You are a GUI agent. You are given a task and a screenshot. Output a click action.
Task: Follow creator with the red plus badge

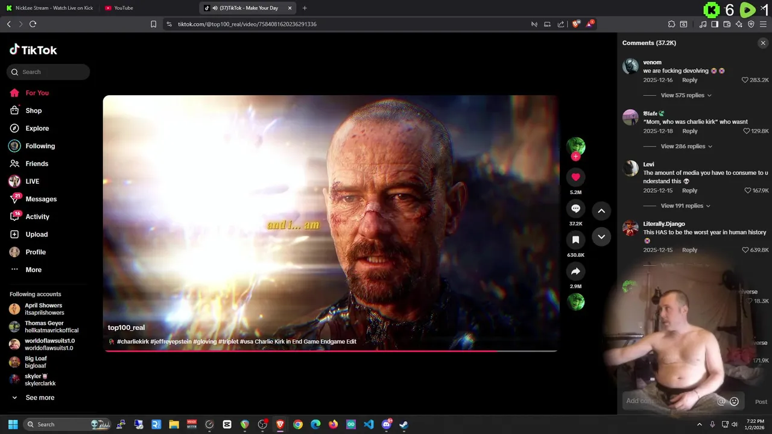coord(575,157)
